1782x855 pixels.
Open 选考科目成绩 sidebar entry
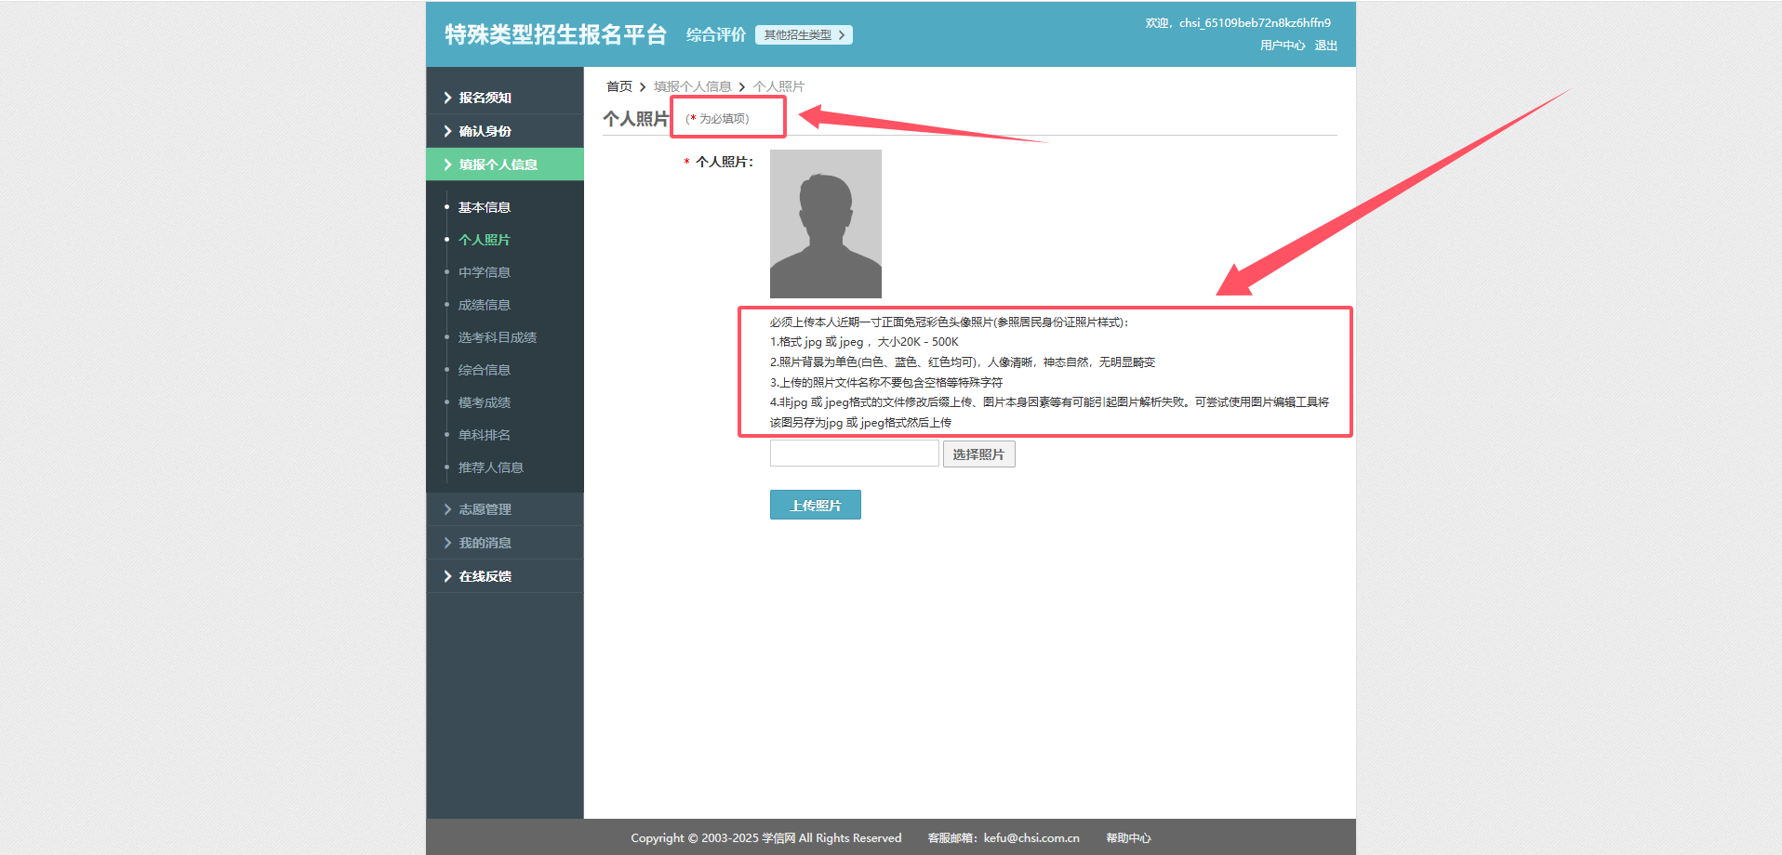(x=497, y=337)
